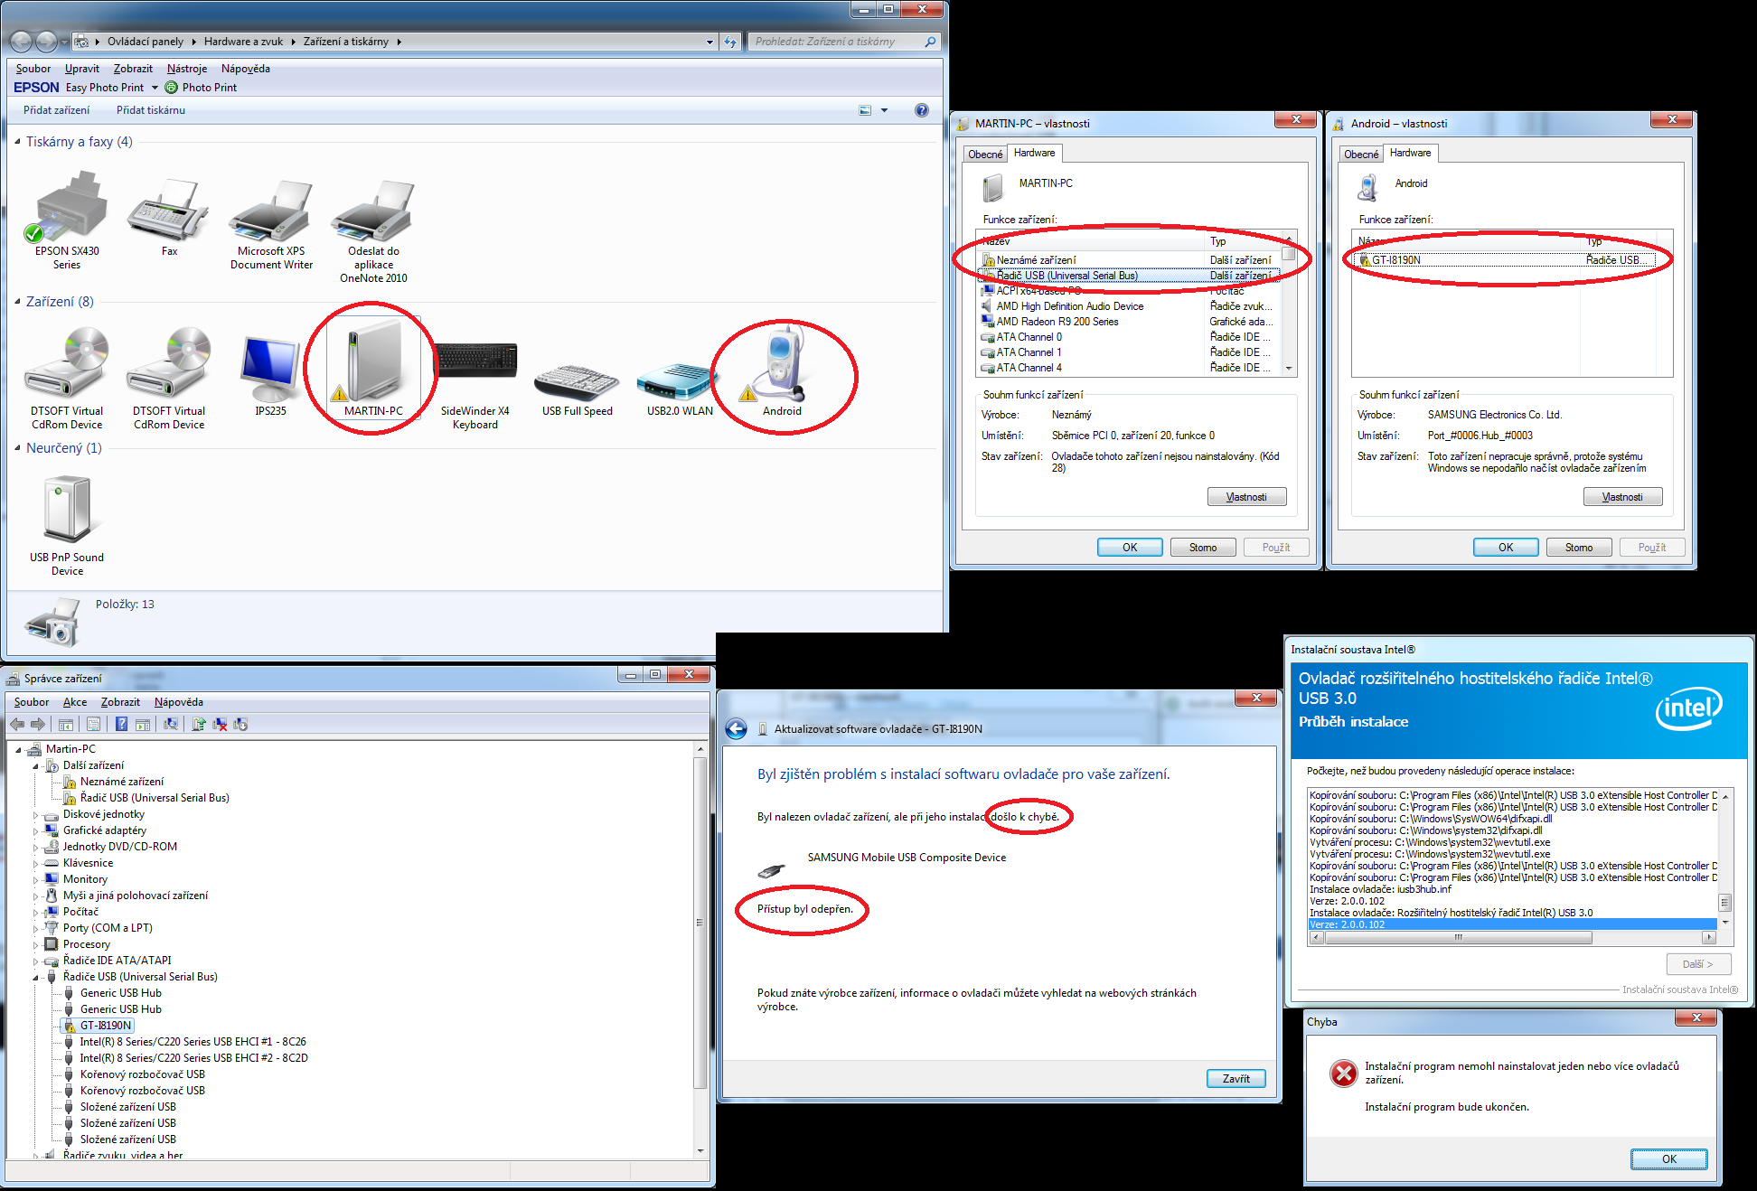Viewport: 1757px width, 1191px height.
Task: Click OK in the Chyba dialog
Action: [x=1668, y=1158]
